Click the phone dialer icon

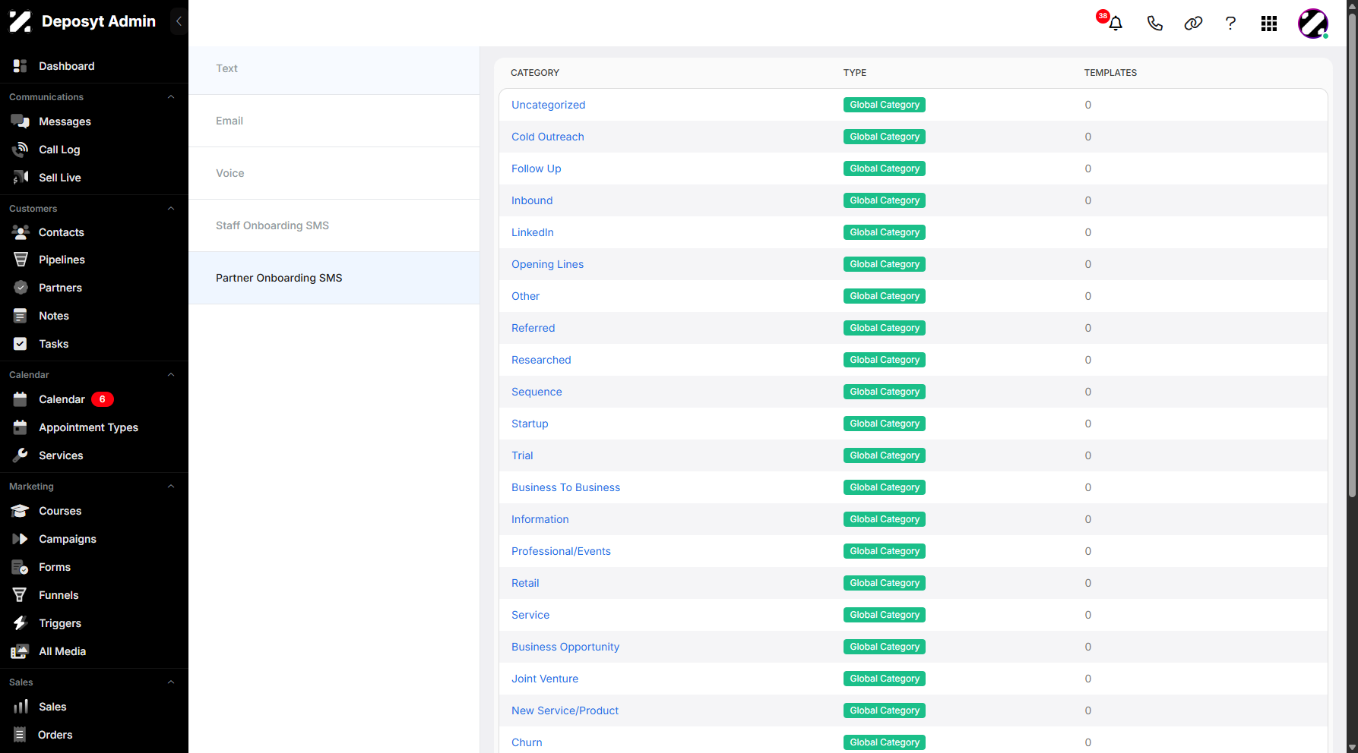(1154, 24)
